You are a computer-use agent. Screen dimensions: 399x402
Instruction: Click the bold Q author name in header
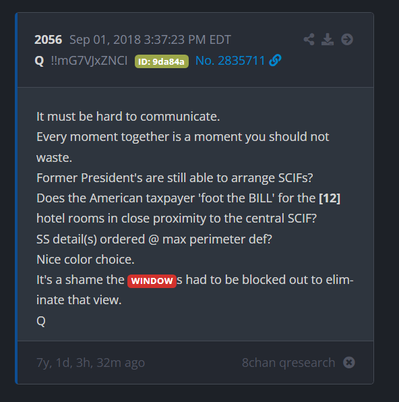(39, 61)
